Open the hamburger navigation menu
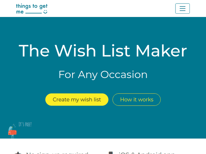 click(x=182, y=8)
